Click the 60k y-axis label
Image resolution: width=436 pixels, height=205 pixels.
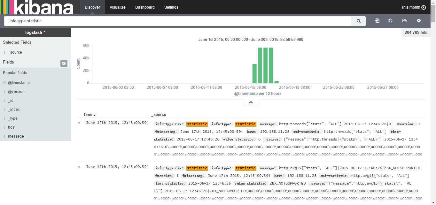86,45
